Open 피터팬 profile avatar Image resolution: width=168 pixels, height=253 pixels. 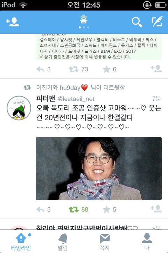click(x=19, y=108)
